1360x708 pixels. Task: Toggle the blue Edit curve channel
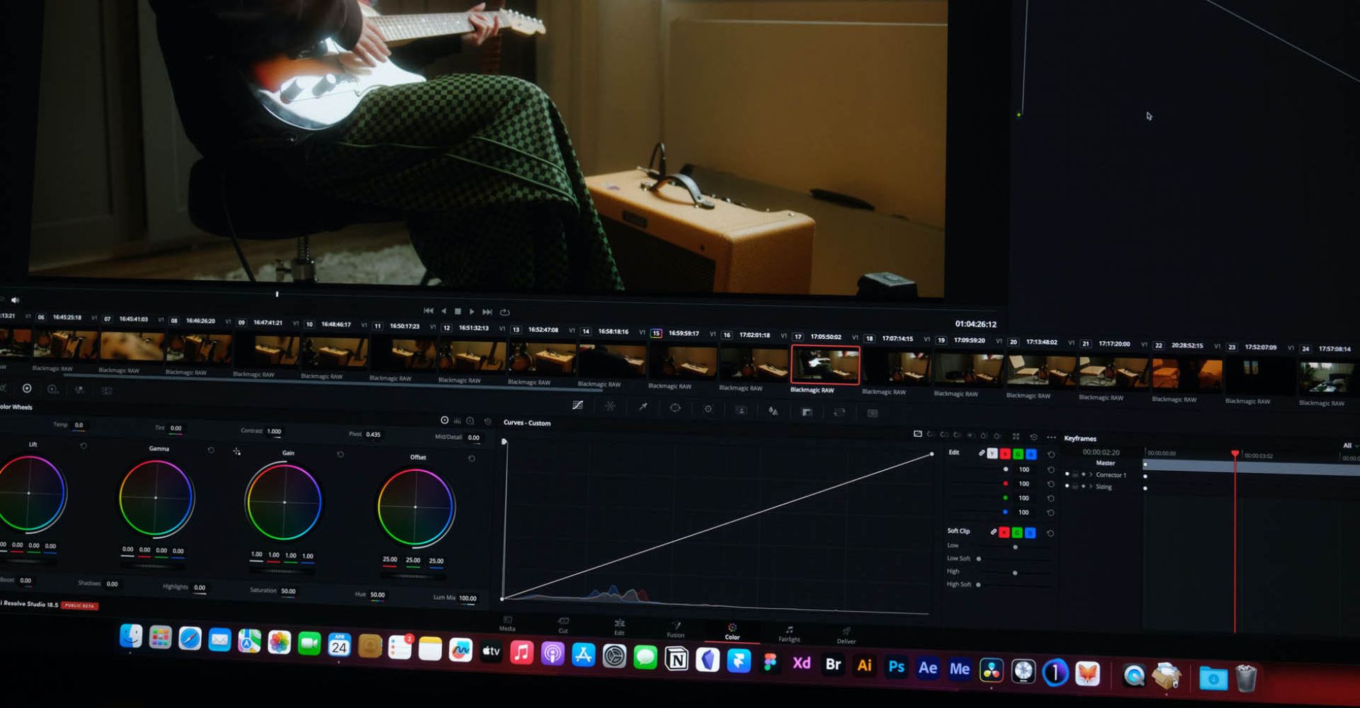coord(1031,454)
